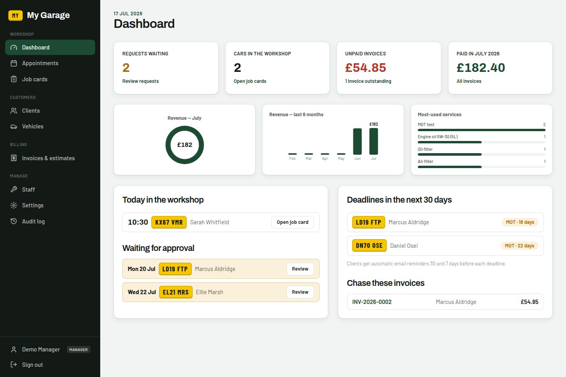Click the LD19 FTP plate under Waiting for approval
Screen dimensions: 566x377
[175, 269]
